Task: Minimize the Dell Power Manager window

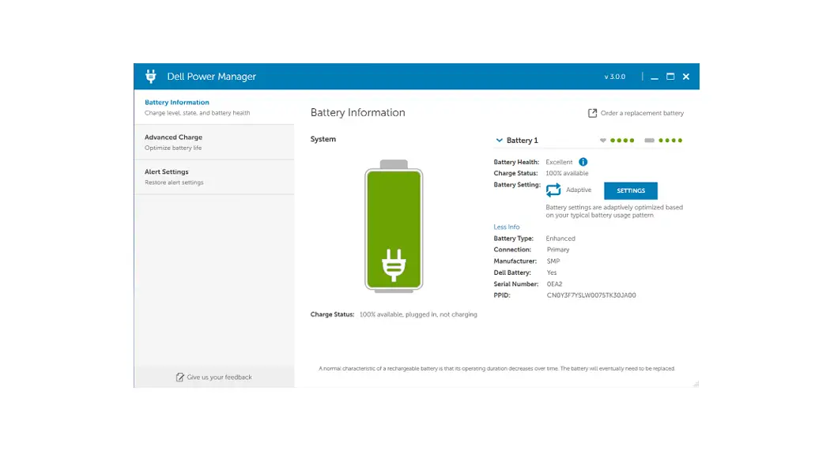Action: click(655, 77)
